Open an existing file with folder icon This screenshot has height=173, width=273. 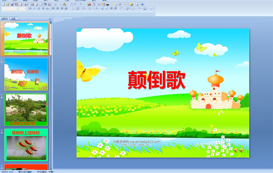tap(8, 4)
